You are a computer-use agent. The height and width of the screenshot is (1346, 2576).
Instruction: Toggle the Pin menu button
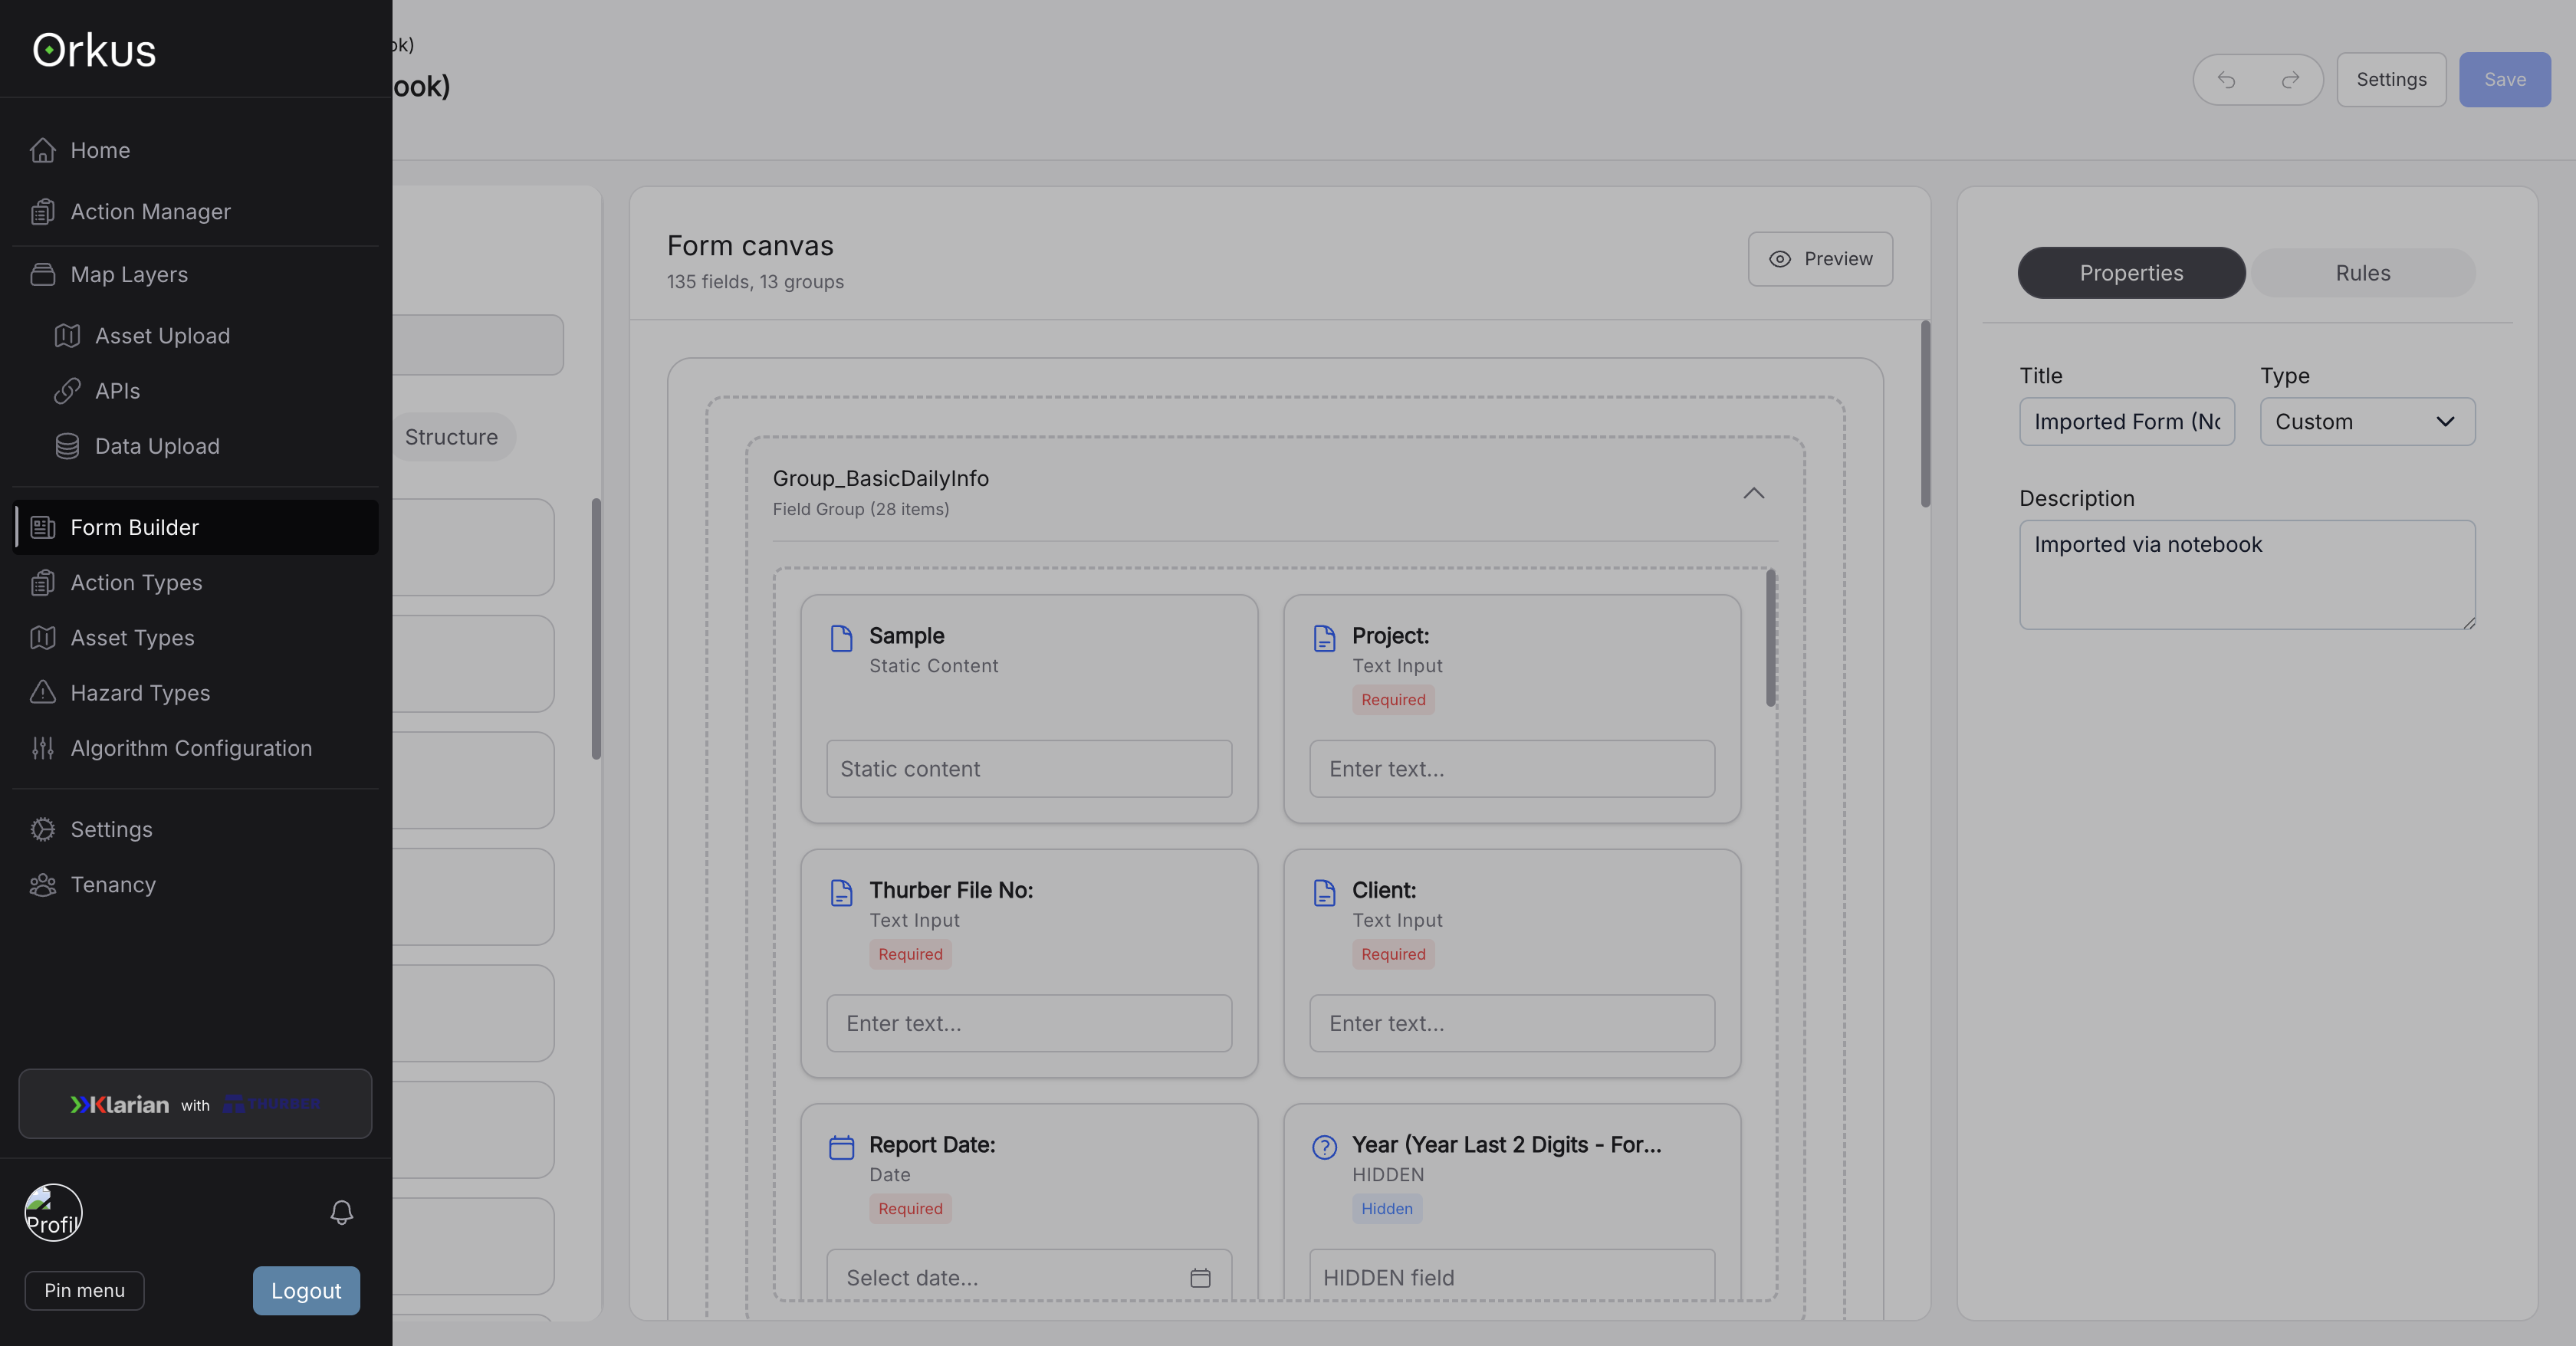click(84, 1290)
